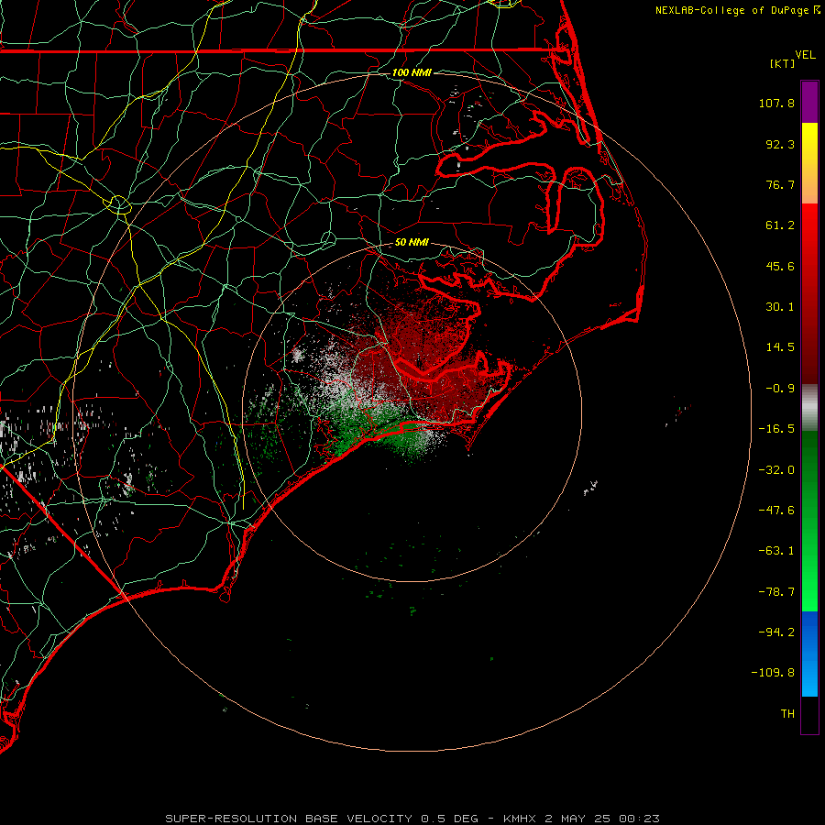Click the 100 NMI range ring label
Image resolution: width=825 pixels, height=825 pixels.
click(x=412, y=72)
